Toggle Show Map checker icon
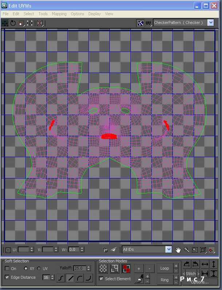Viewport: 222px width, 290px height. (x=140, y=23)
